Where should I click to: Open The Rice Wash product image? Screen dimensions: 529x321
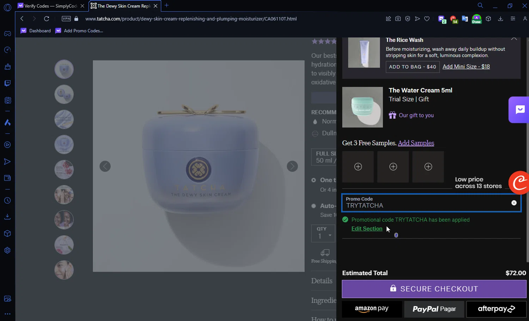[364, 53]
